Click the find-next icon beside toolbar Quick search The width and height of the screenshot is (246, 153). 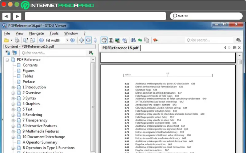pos(239,40)
